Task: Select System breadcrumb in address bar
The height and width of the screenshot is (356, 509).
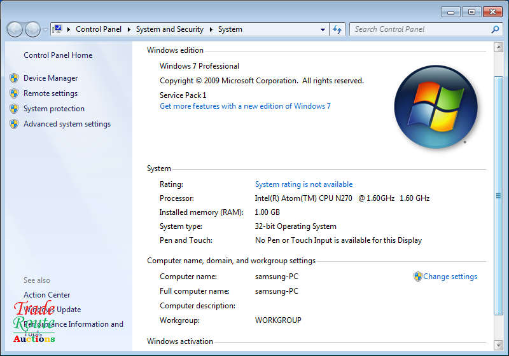Action: 230,29
